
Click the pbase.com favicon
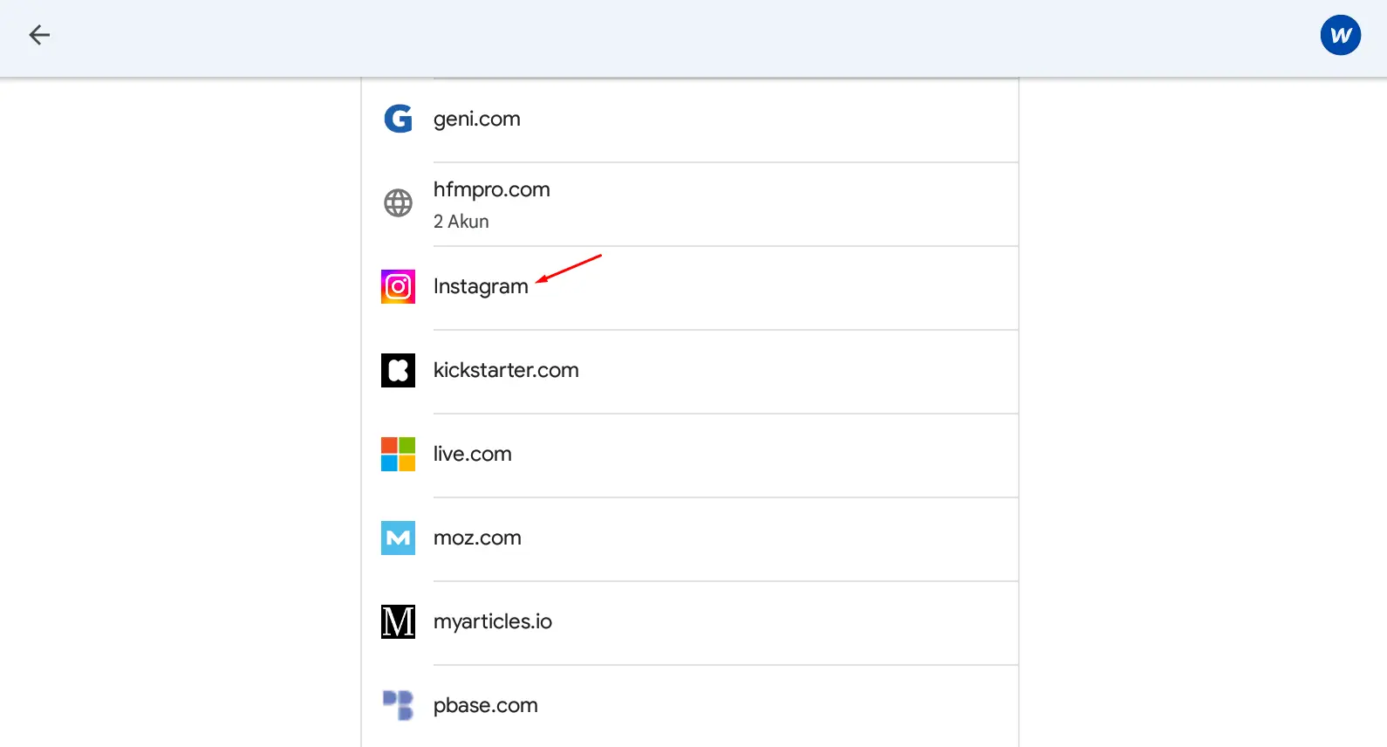pos(398,705)
